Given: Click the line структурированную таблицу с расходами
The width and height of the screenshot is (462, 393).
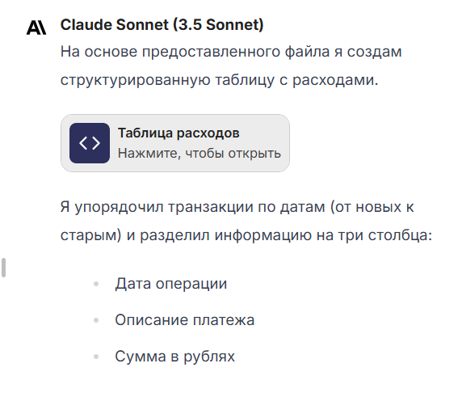Looking at the screenshot, I should pos(219,80).
